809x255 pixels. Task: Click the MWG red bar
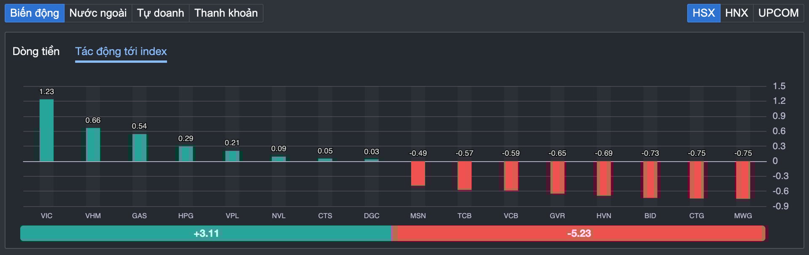[x=743, y=180]
